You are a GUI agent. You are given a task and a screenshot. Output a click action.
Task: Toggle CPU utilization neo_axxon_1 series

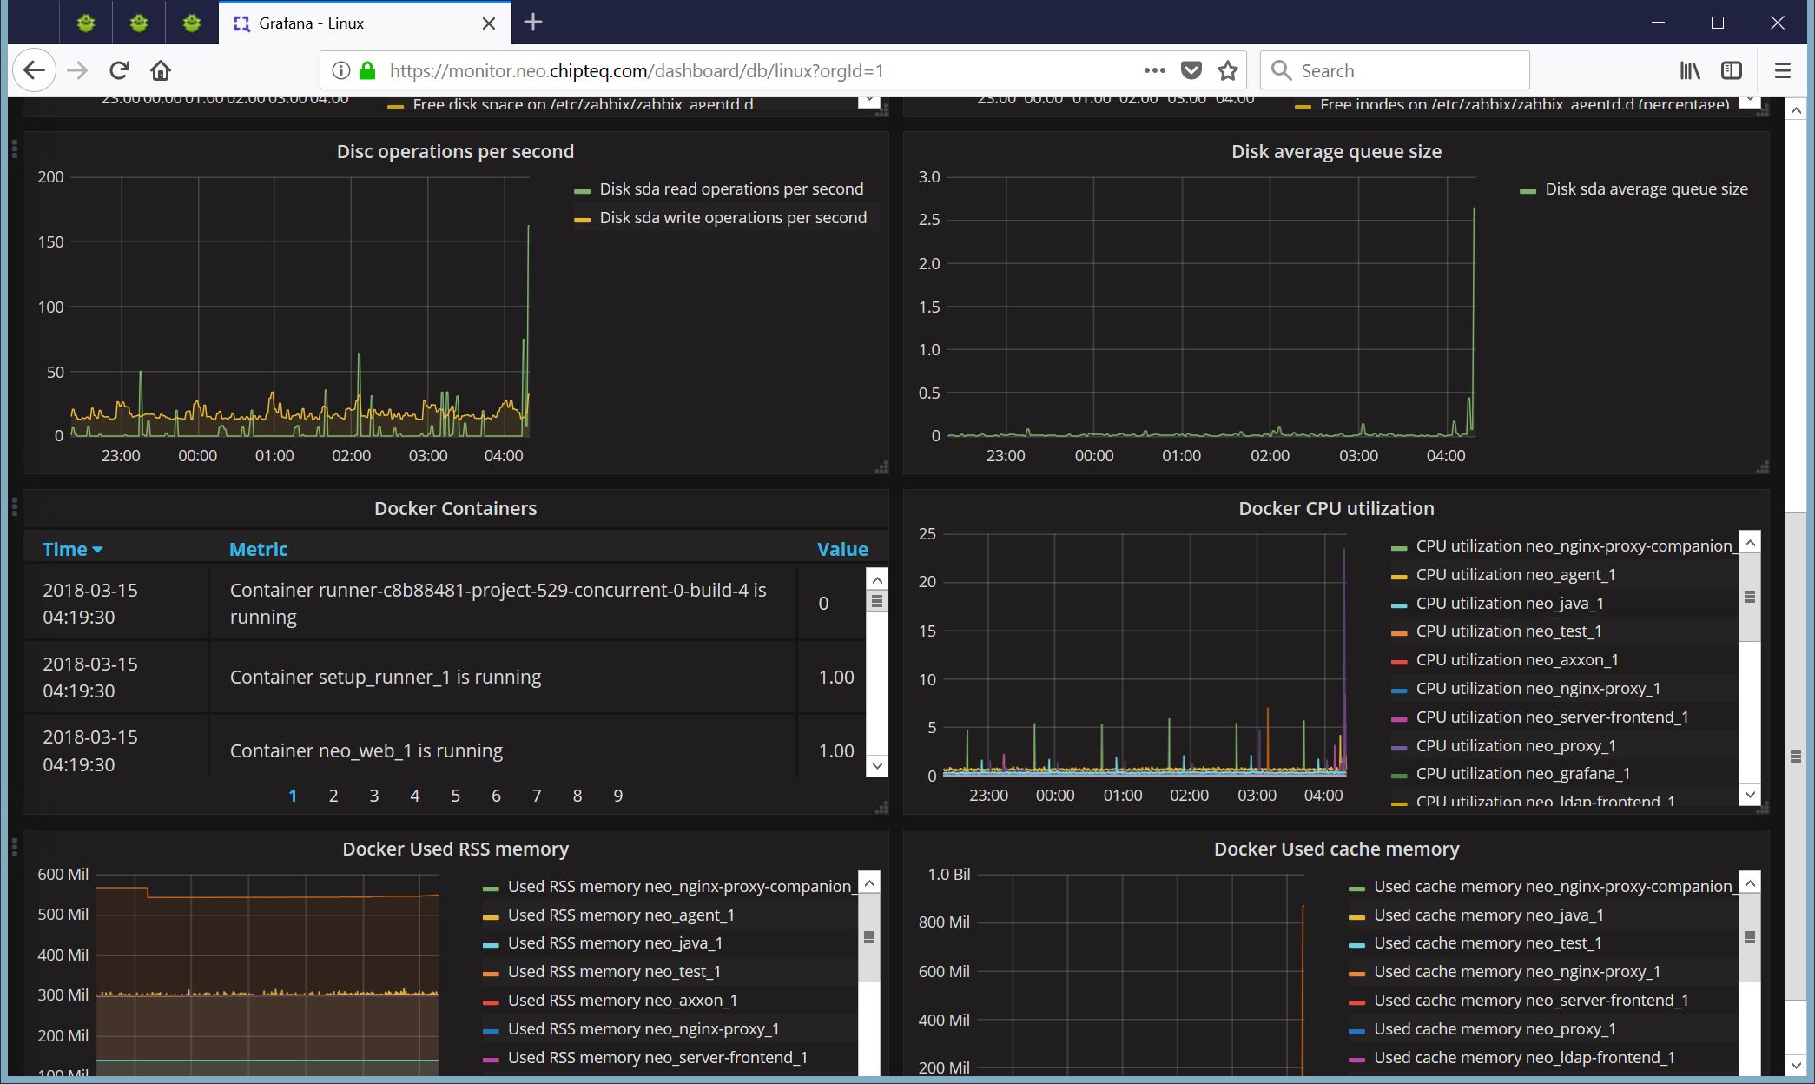(x=1517, y=659)
